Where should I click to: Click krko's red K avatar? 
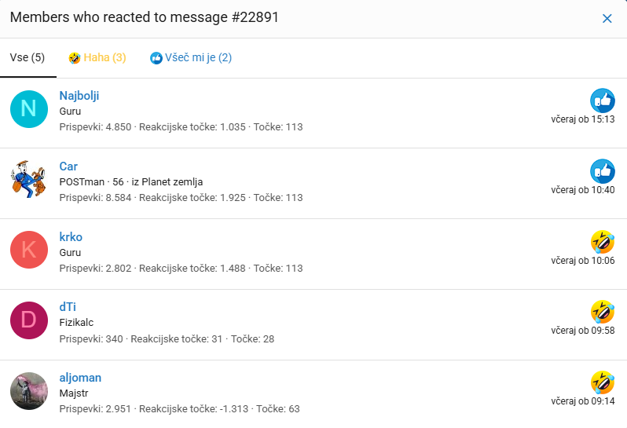[29, 250]
